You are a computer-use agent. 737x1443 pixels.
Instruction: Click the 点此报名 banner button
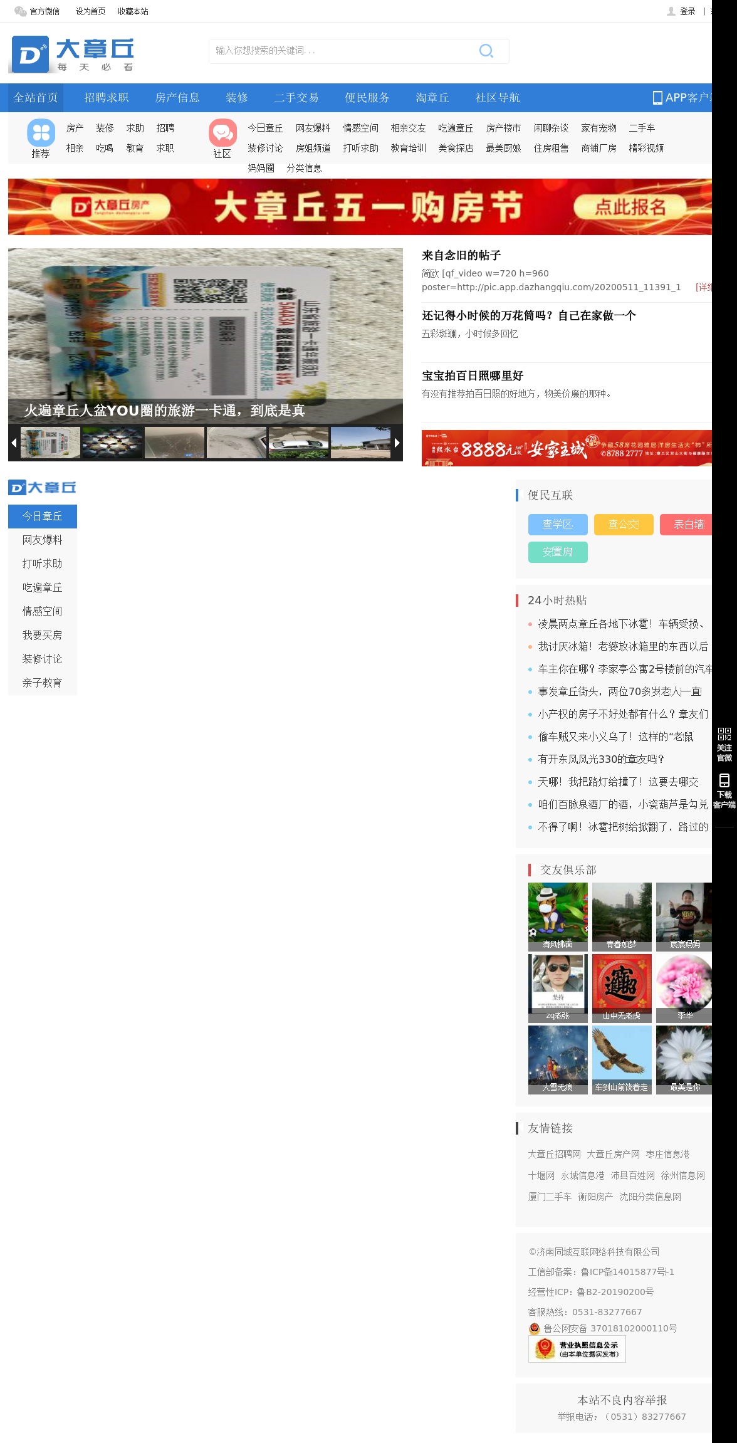click(630, 207)
